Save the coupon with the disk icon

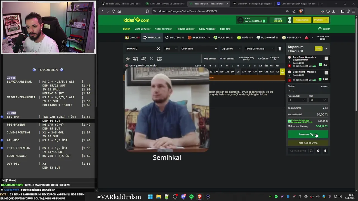click(311, 151)
